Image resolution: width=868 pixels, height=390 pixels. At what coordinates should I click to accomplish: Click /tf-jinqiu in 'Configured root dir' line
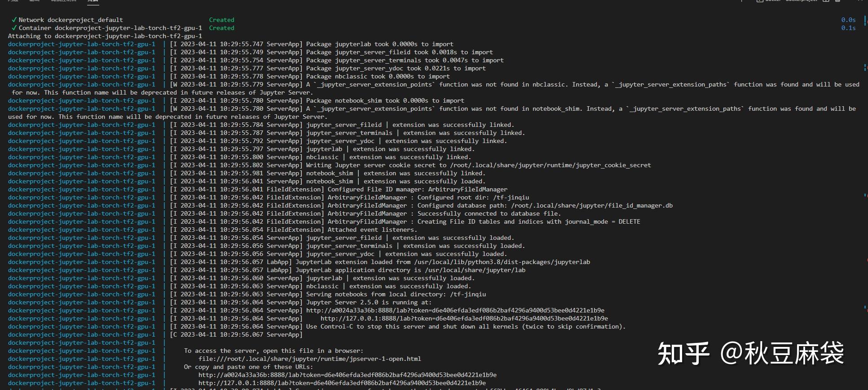(511, 197)
